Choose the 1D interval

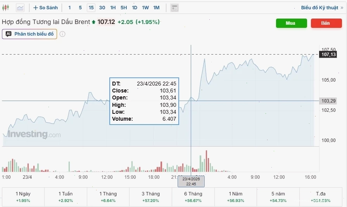pyautogui.click(x=135, y=8)
